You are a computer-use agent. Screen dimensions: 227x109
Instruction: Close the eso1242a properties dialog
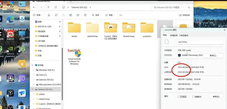click(x=225, y=30)
